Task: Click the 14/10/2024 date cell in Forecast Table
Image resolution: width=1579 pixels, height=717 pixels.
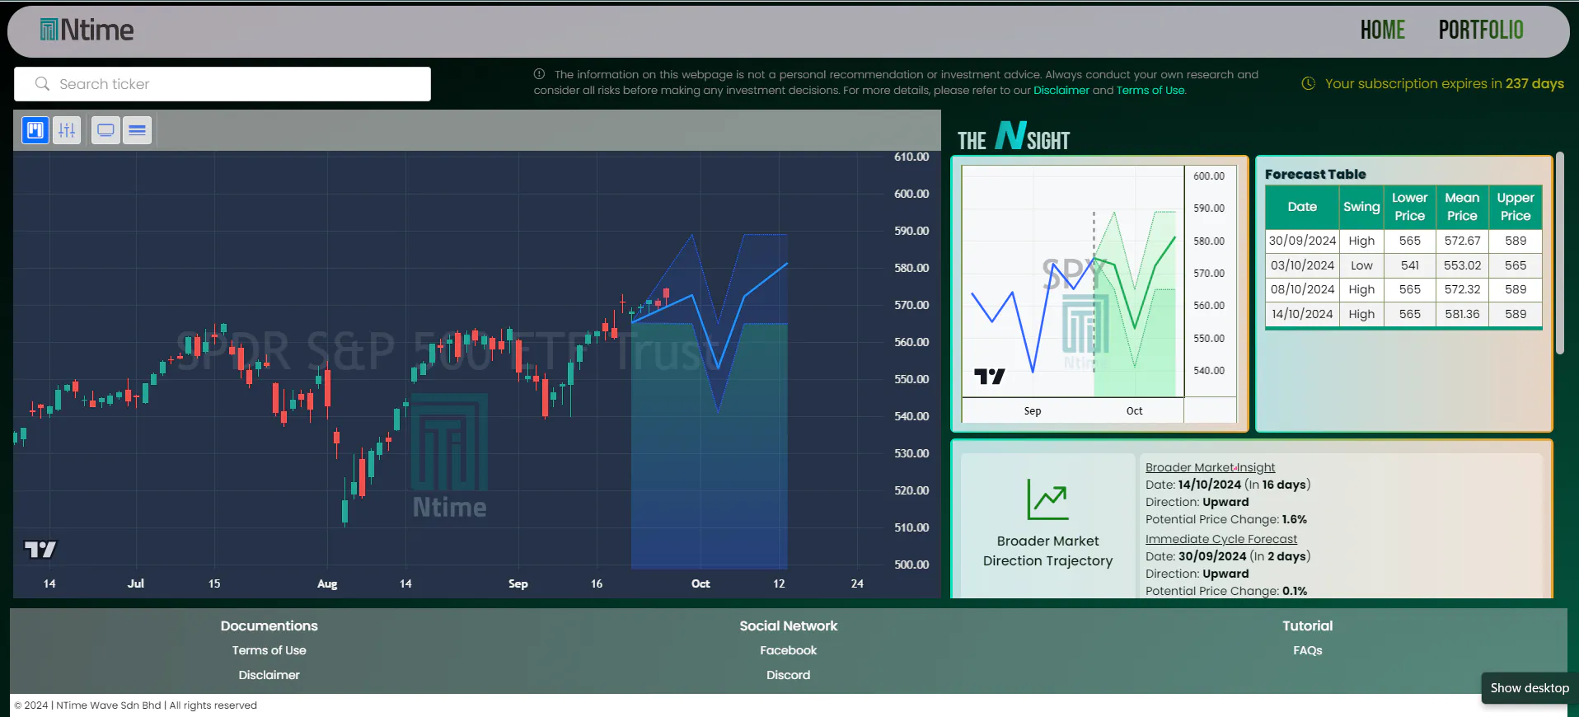Action: [1302, 314]
